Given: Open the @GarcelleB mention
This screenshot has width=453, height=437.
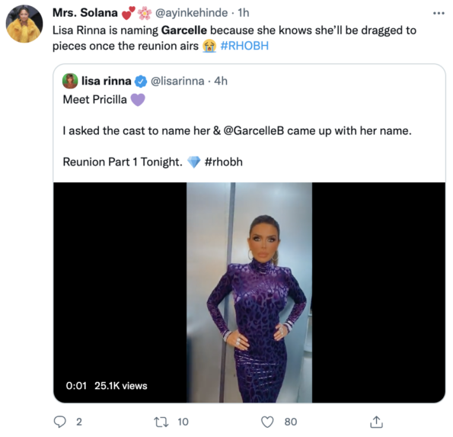Looking at the screenshot, I should point(254,131).
